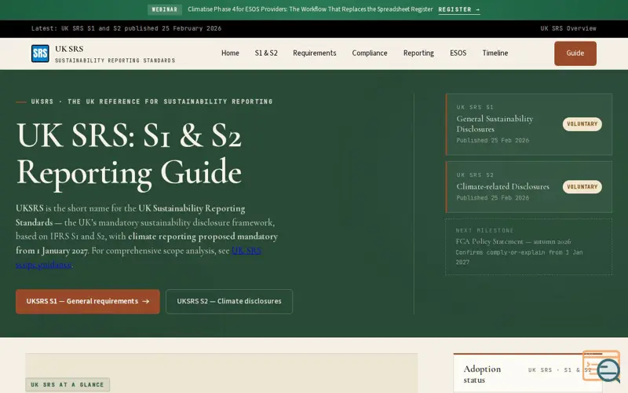This screenshot has height=393, width=628.
Task: Select the Requirements menu item
Action: (315, 53)
